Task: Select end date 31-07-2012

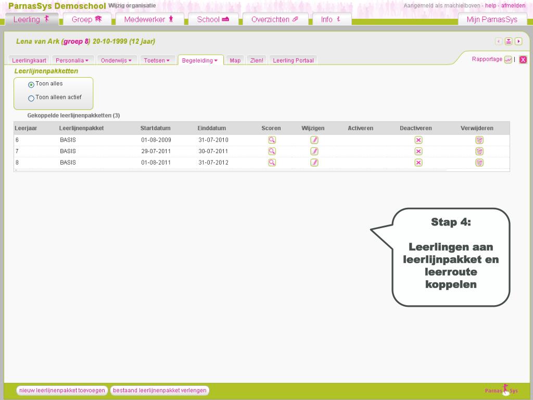Action: 213,162
